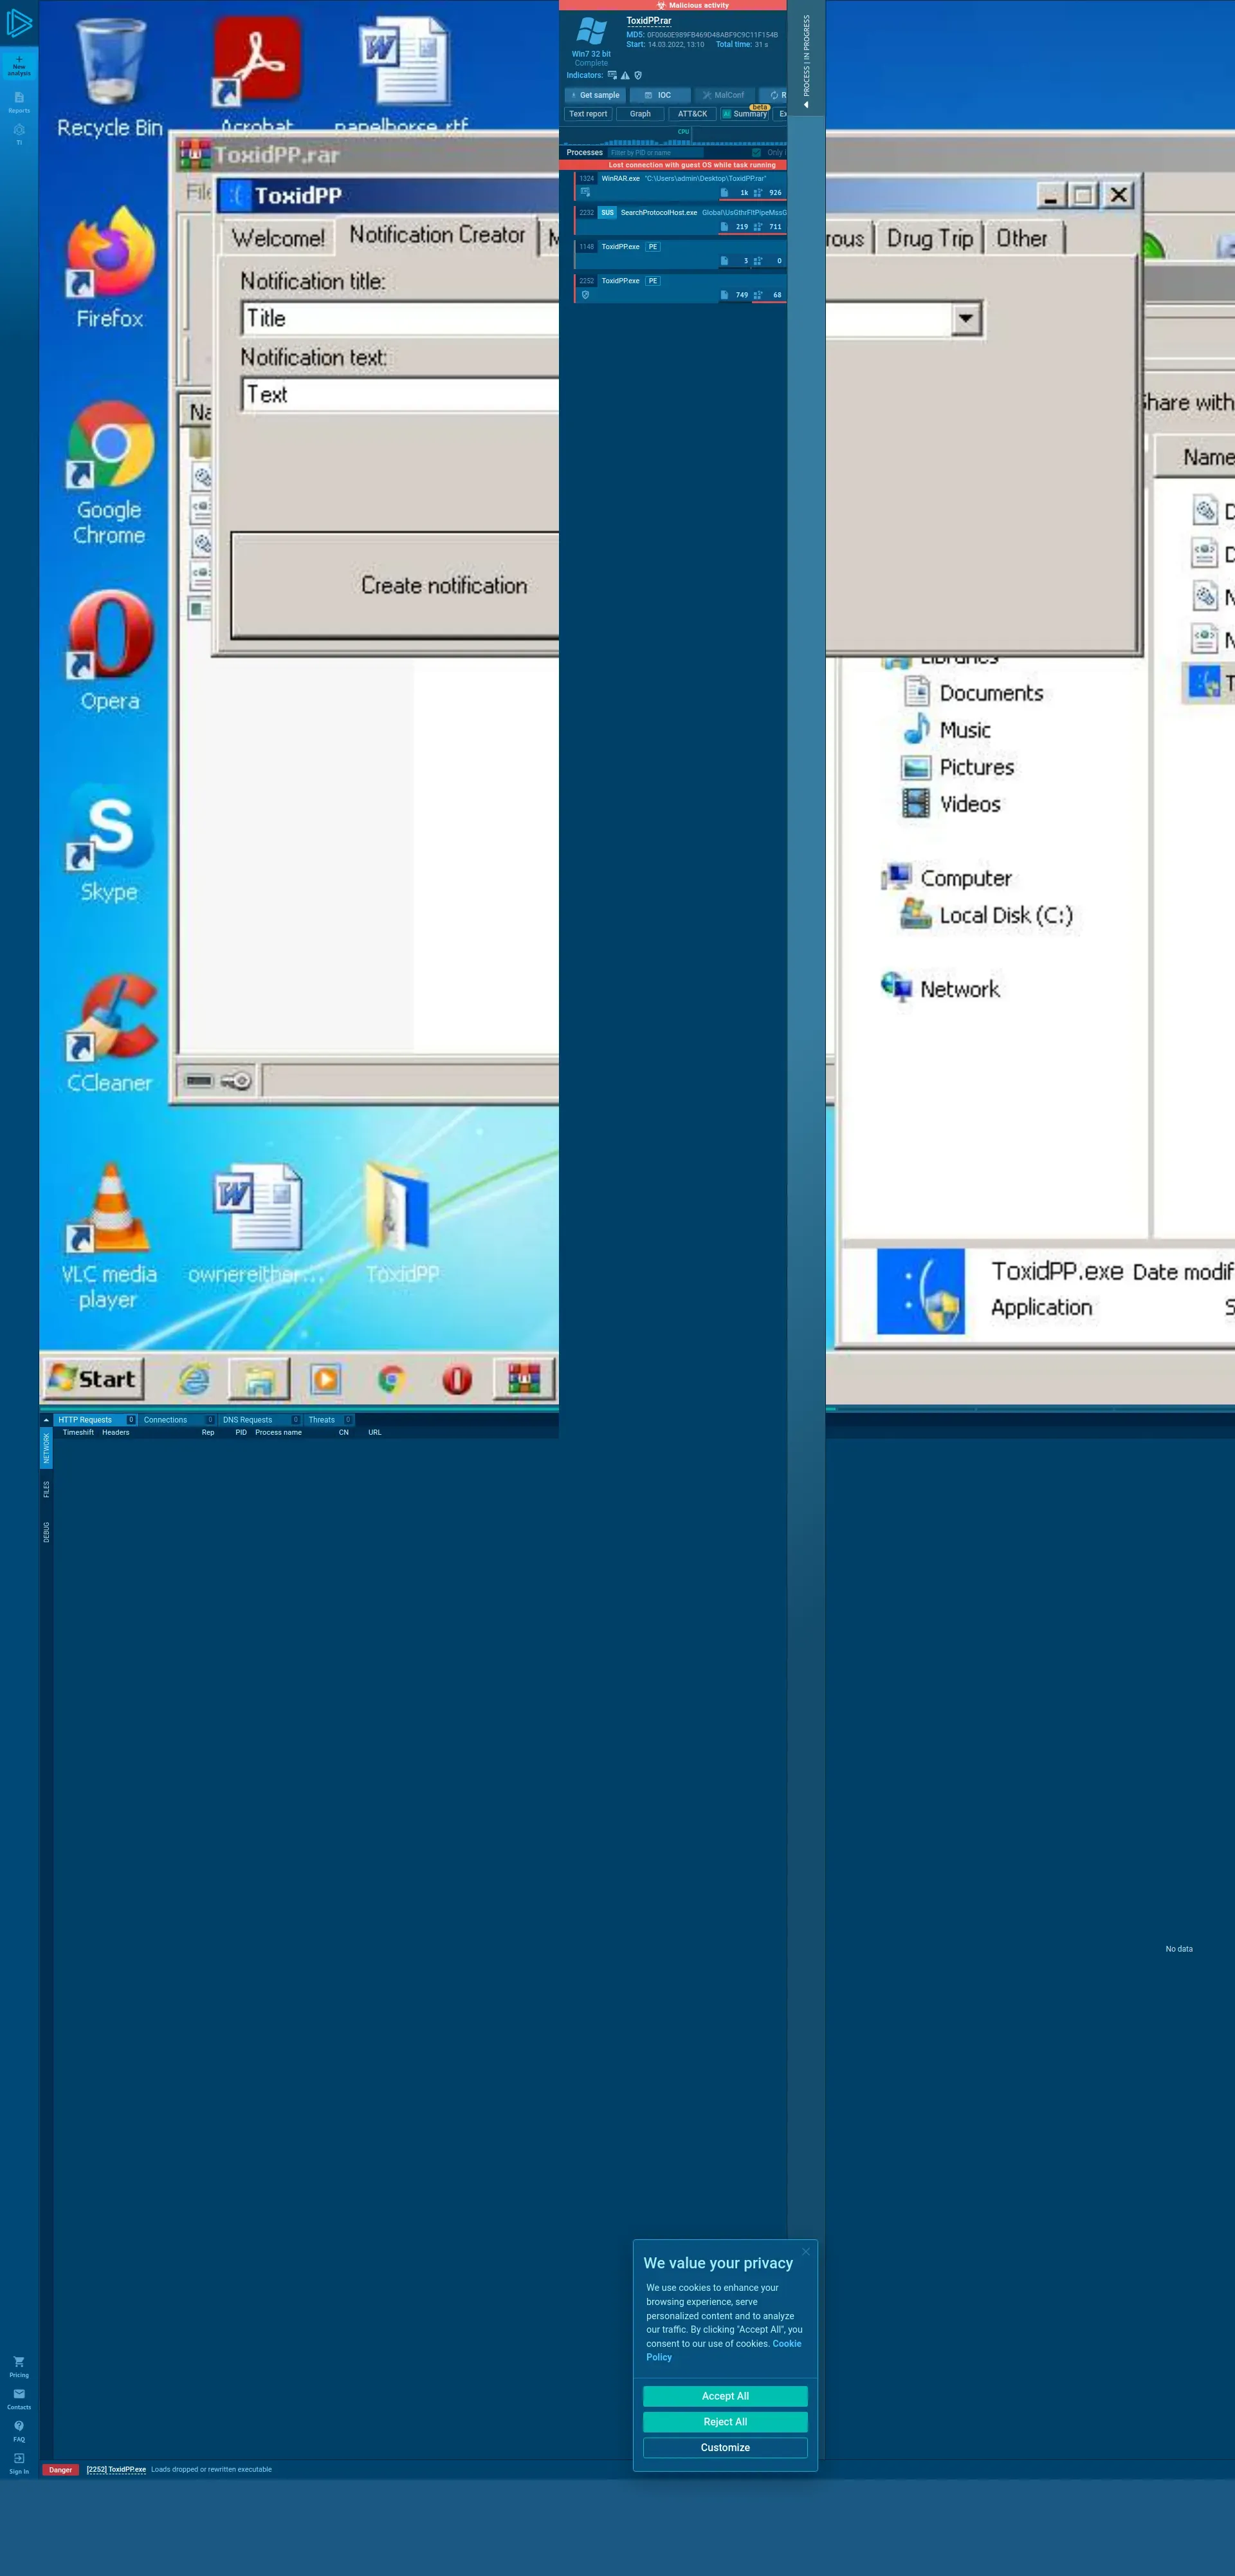Click the New analysis plus icon
1235x2576 pixels.
click(19, 60)
